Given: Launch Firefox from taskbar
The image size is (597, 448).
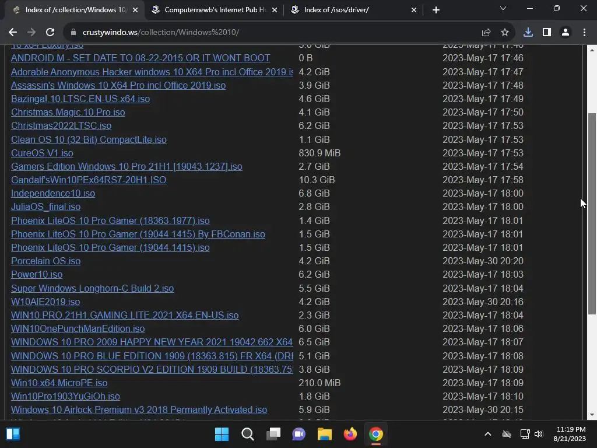Looking at the screenshot, I should [350, 434].
